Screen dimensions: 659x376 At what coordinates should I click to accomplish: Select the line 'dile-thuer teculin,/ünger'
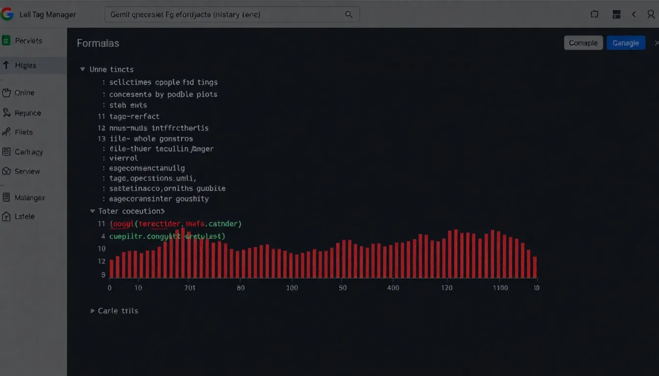(161, 148)
